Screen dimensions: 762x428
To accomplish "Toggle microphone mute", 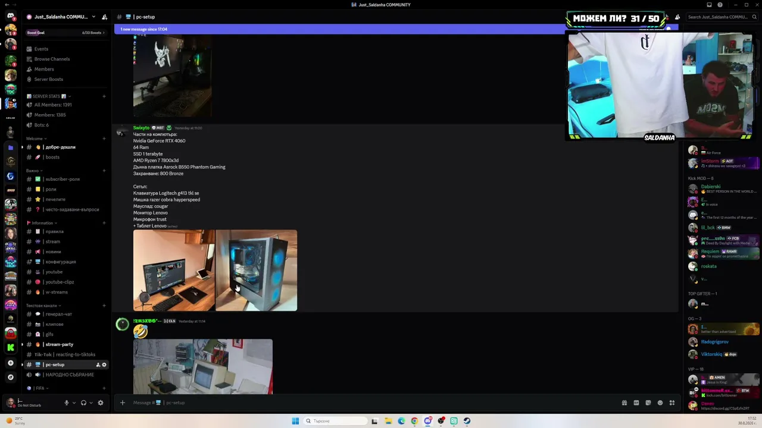I will click(67, 402).
